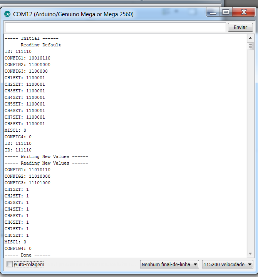
Task: Click the 'Done' footer line
Action: pyautogui.click(x=27, y=255)
